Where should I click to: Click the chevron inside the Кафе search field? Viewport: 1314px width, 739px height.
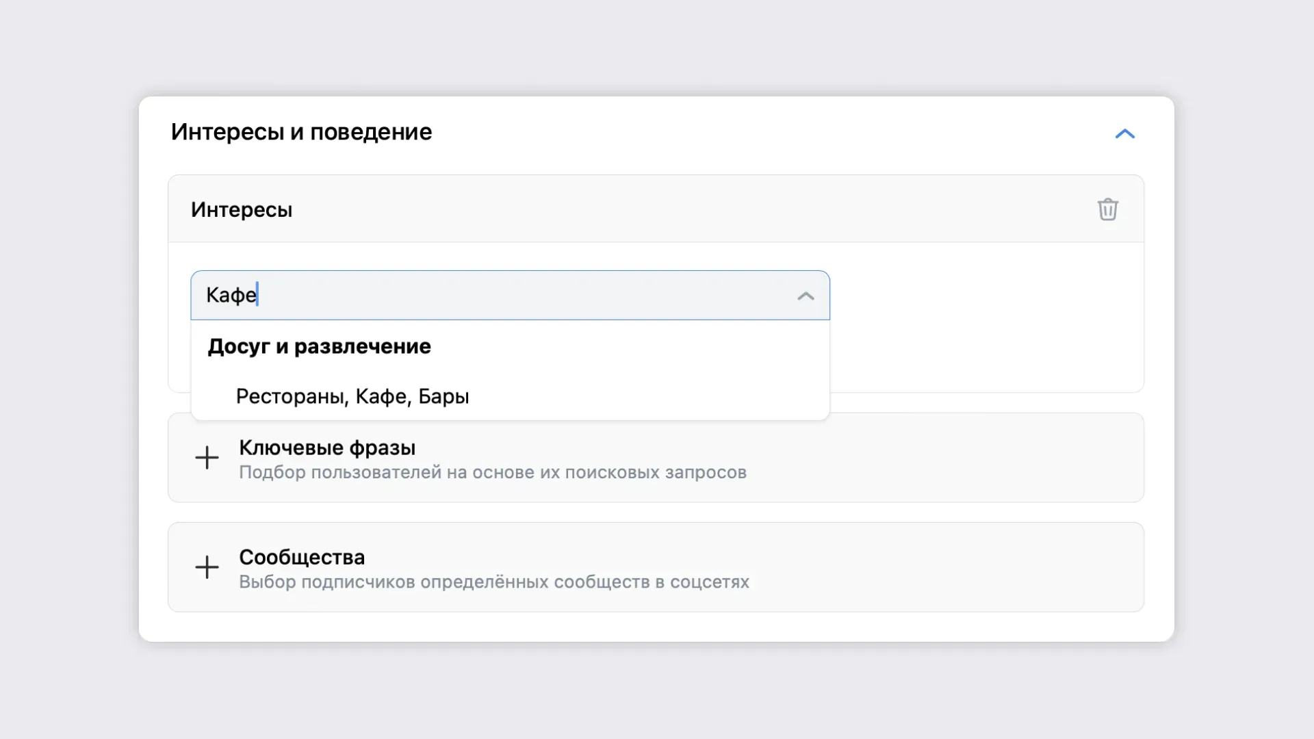pos(806,296)
